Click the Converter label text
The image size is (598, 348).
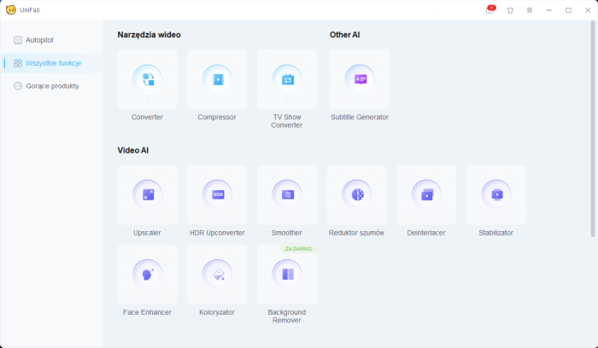(147, 117)
